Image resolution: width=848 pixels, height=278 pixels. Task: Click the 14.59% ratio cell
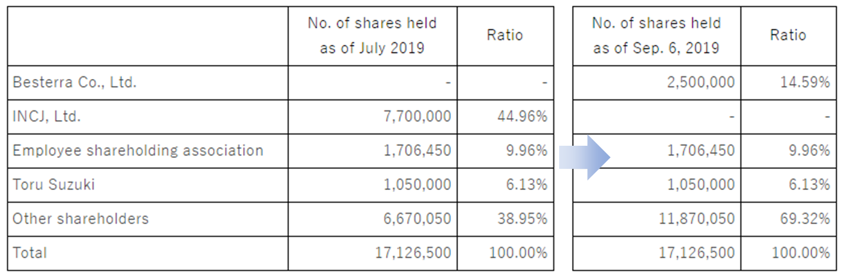[809, 83]
